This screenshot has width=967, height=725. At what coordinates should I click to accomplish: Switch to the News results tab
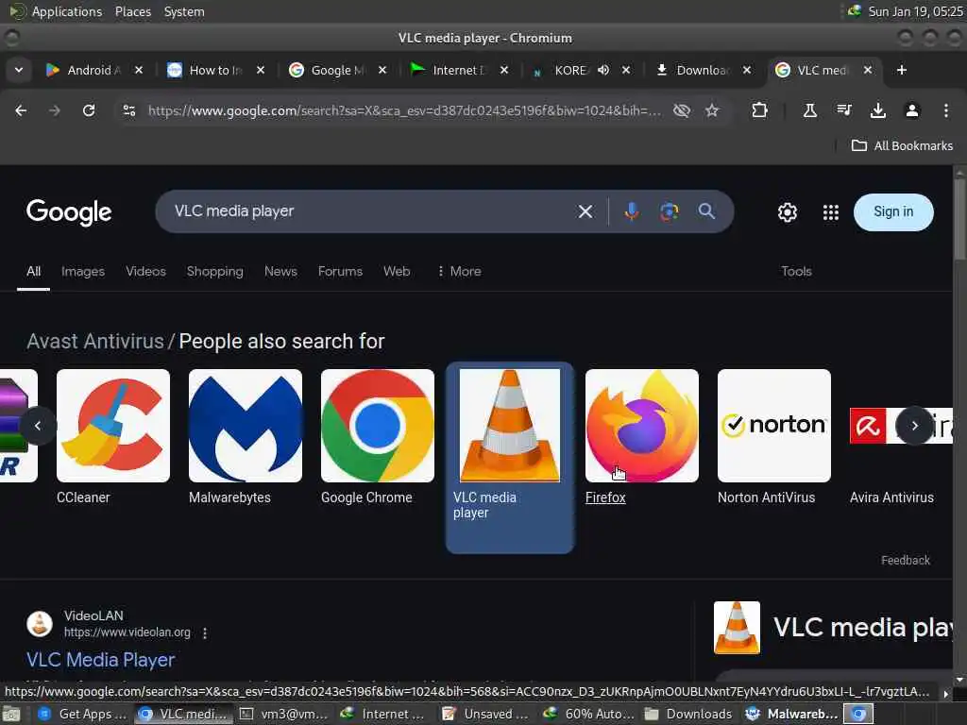tap(280, 271)
